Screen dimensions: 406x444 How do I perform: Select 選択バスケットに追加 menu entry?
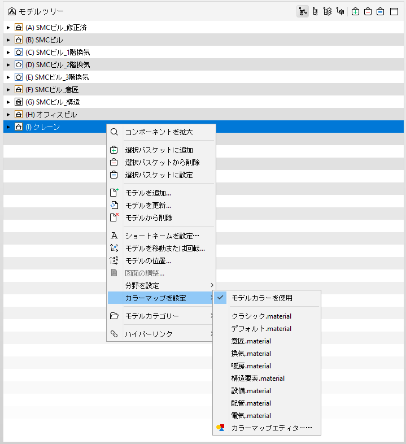(x=161, y=150)
